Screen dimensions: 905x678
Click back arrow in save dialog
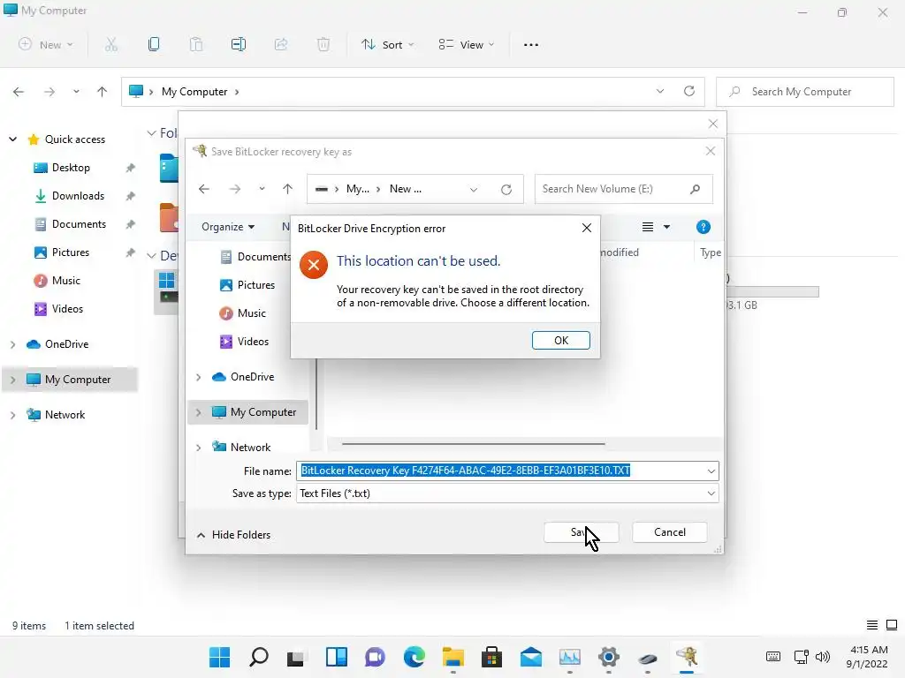[204, 189]
